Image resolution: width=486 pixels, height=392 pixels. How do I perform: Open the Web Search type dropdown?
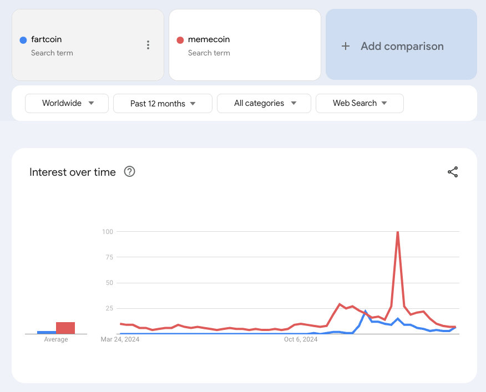click(x=360, y=103)
